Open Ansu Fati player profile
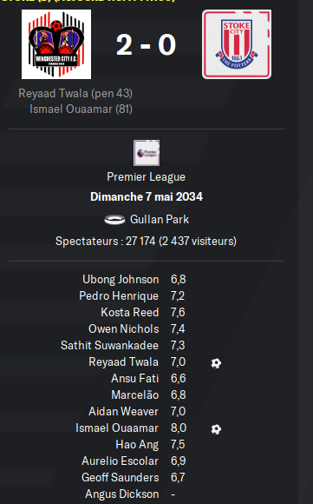The image size is (313, 504). (134, 378)
